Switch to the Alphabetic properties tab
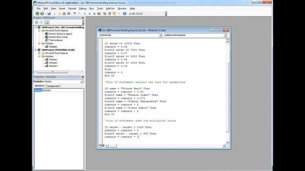This screenshot has width=305, height=171. [x=40, y=85]
